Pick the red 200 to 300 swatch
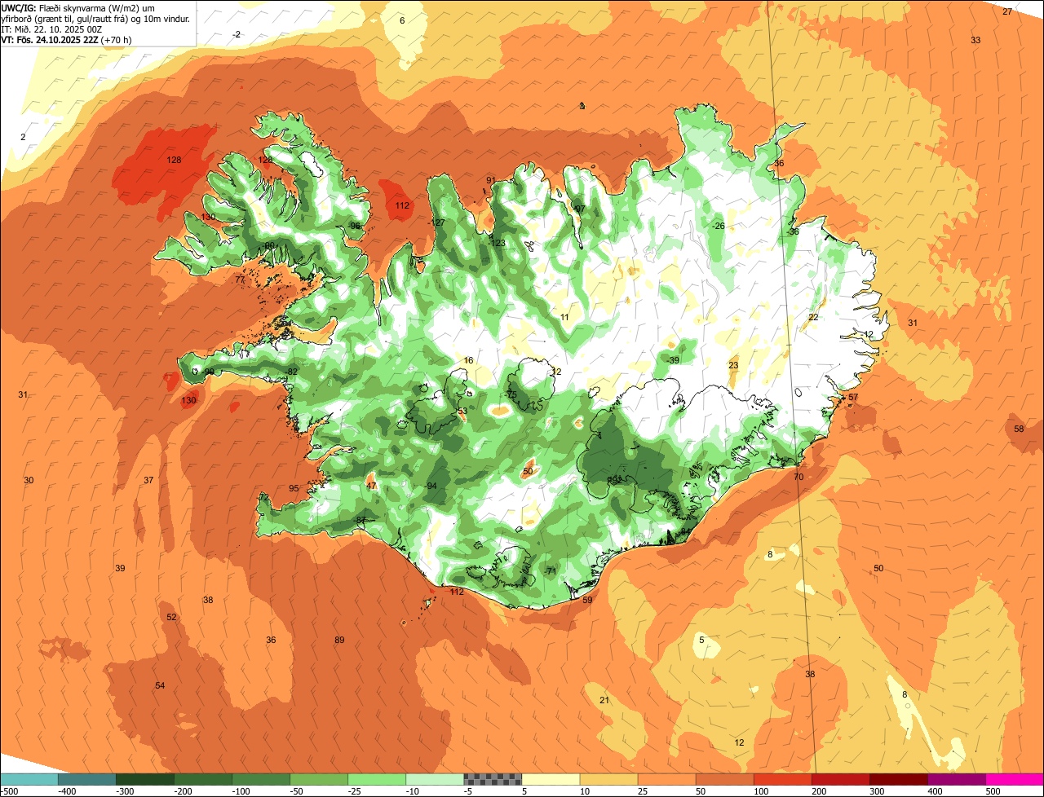 (840, 779)
